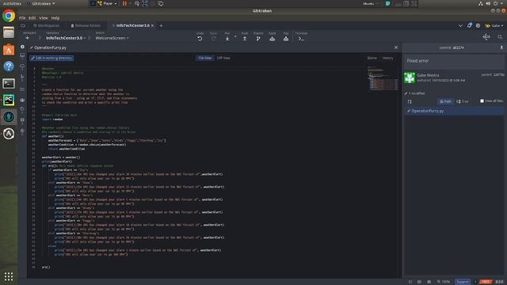
Task: Switch to Diff View
Action: (223, 58)
